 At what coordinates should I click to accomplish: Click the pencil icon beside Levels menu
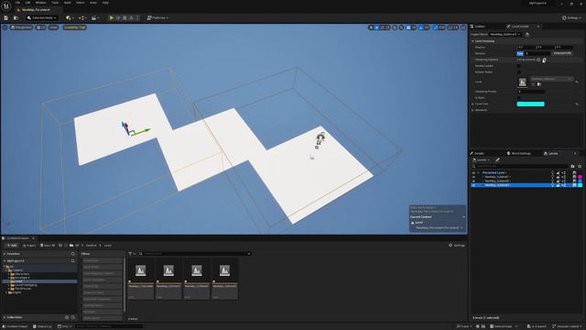pyautogui.click(x=497, y=159)
